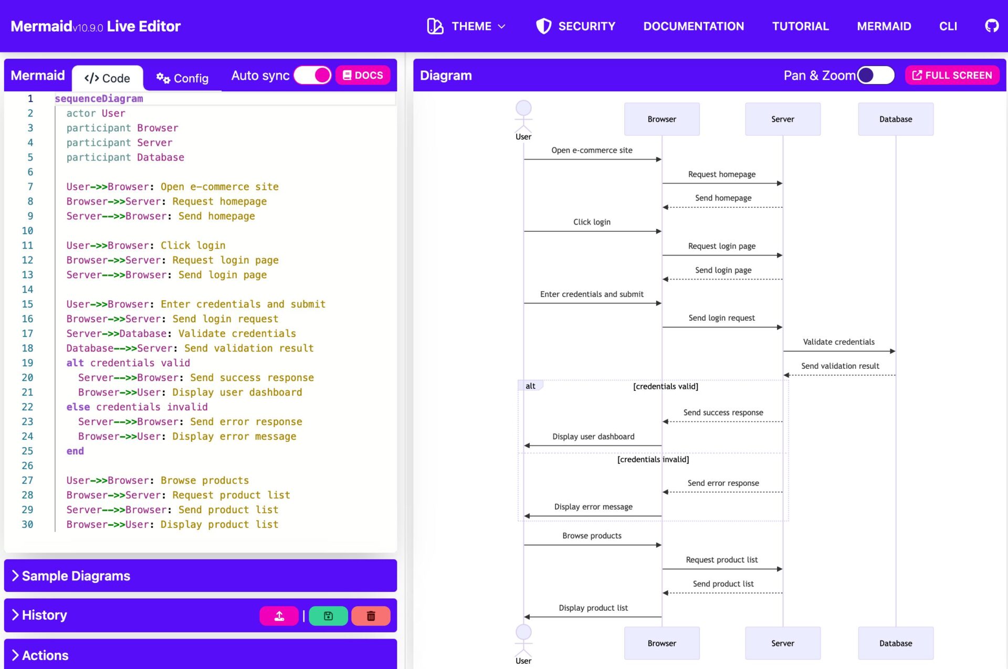Screen dimensions: 1008x669
Task: Open the TUTORIAL menu item
Action: coord(800,26)
